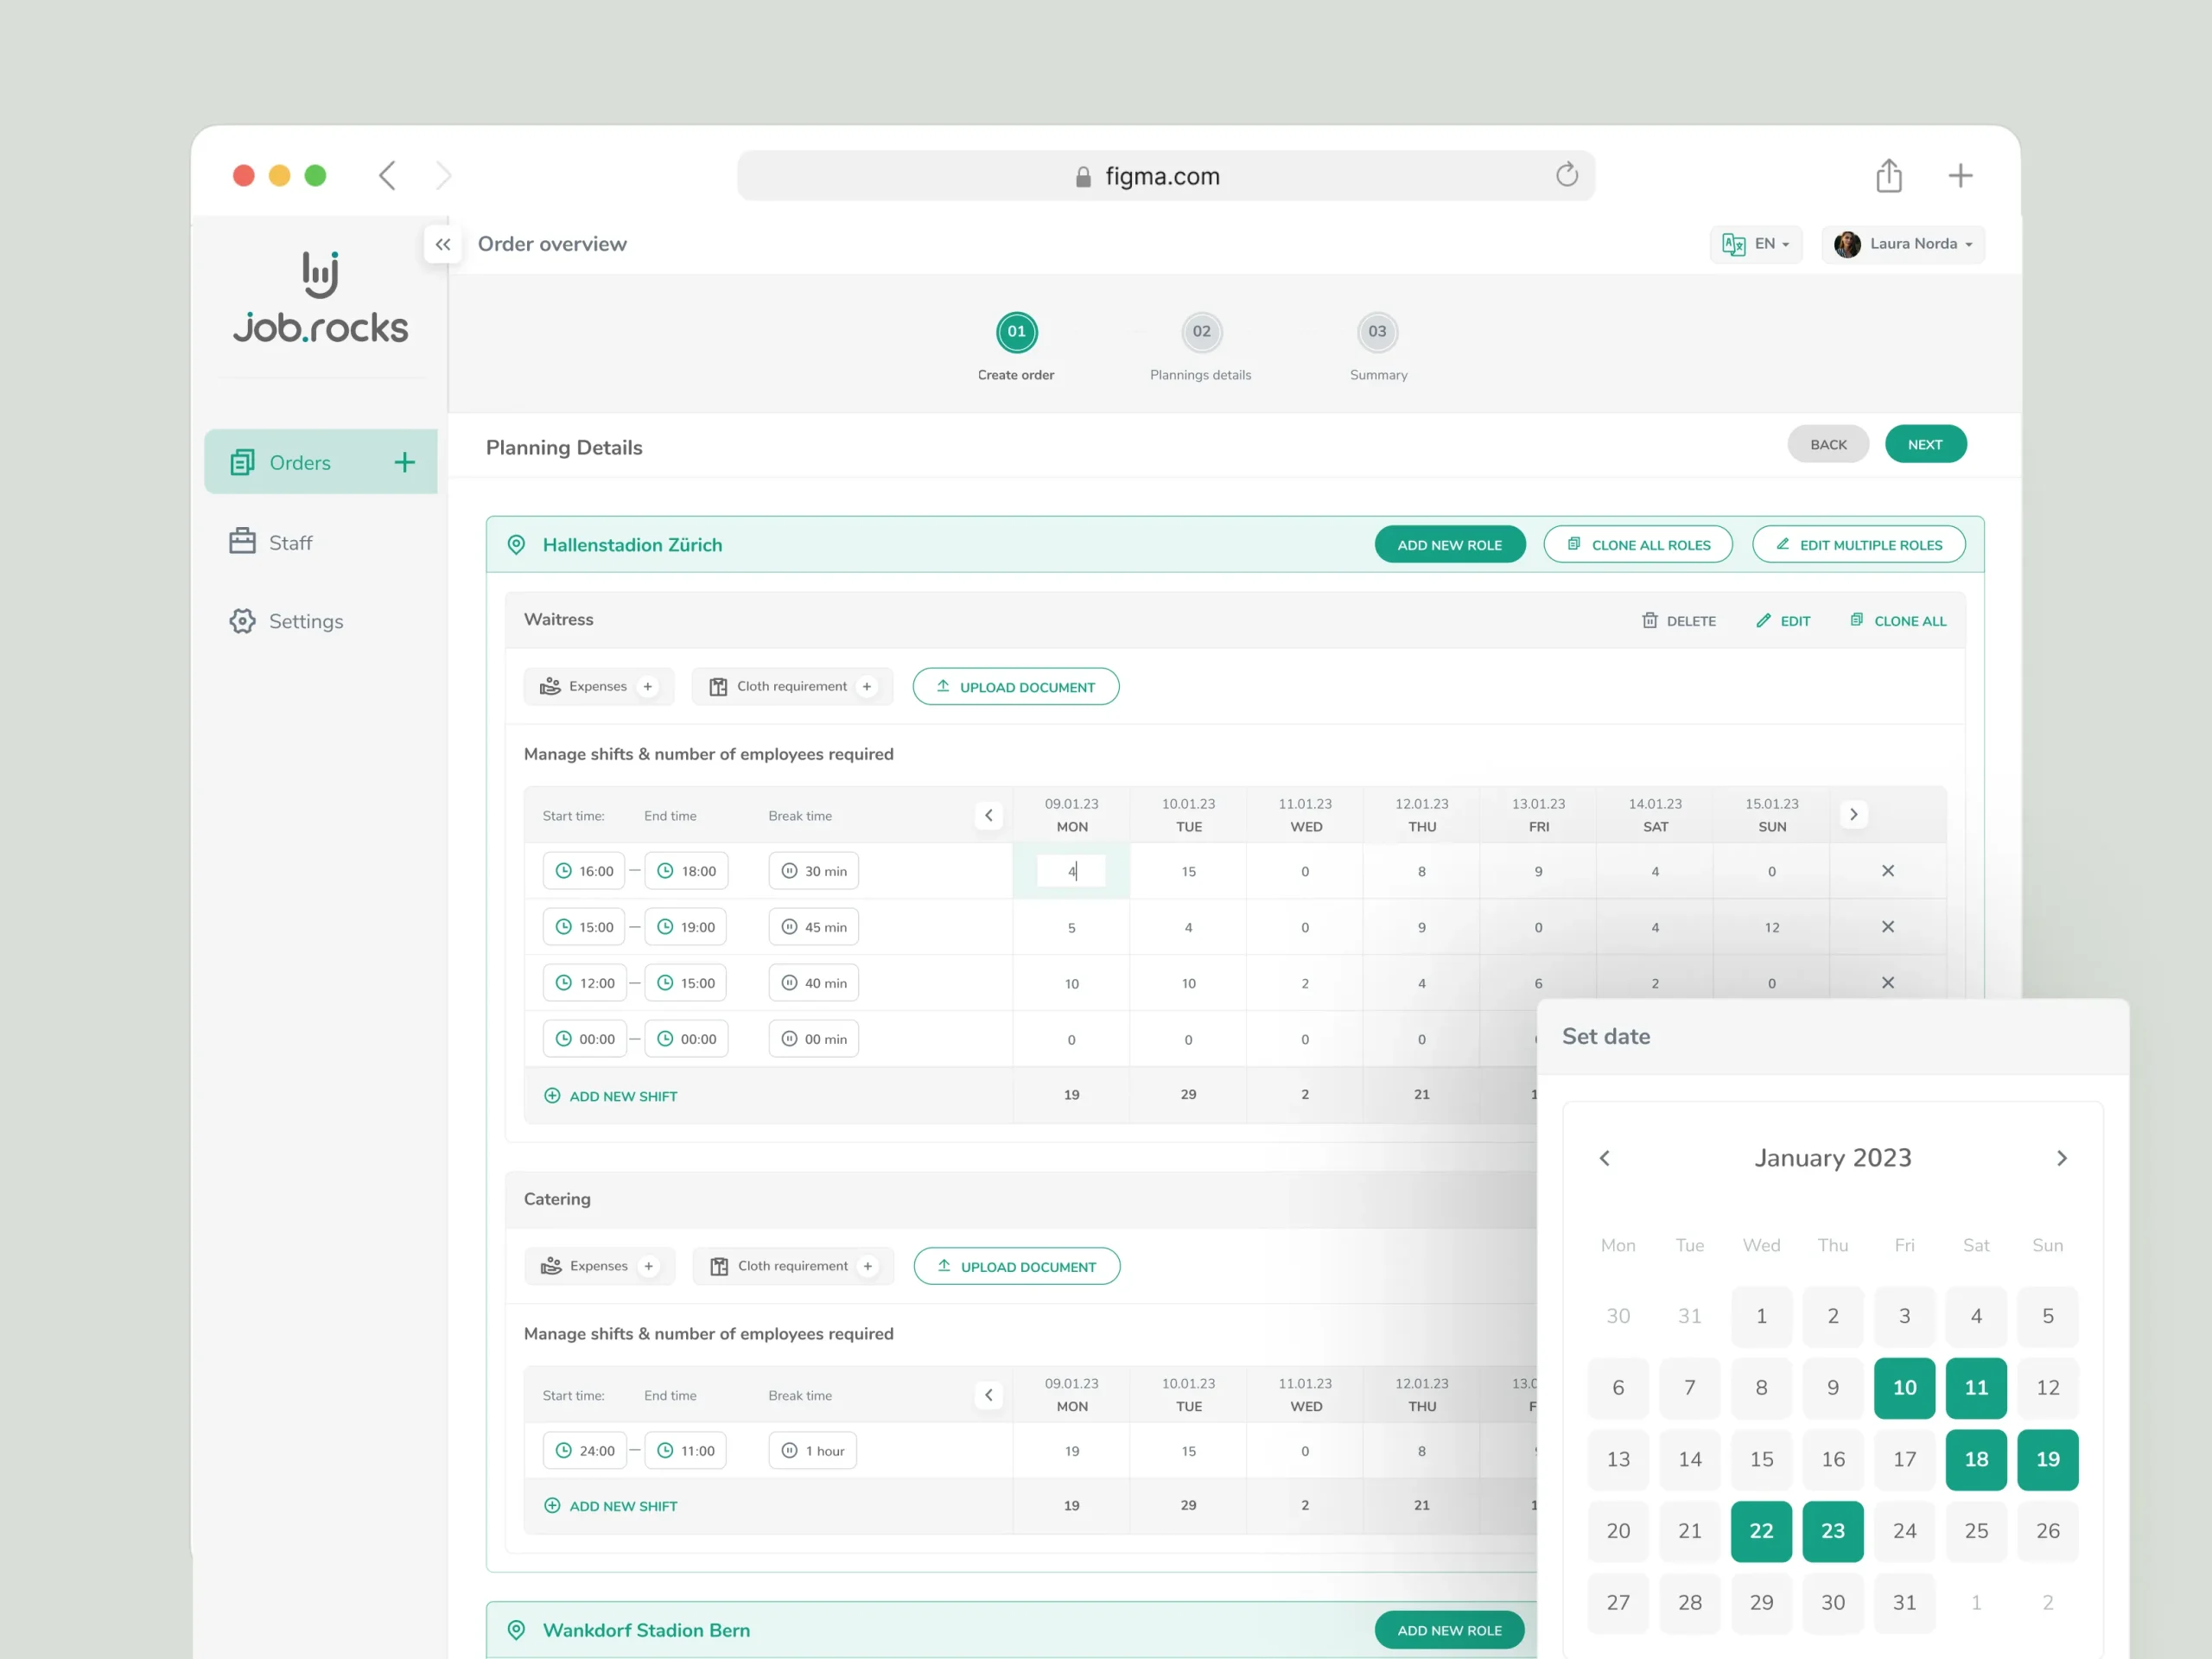Remove the 16:00–18:00 shift row
Viewport: 2212px width, 1659px height.
tap(1887, 871)
